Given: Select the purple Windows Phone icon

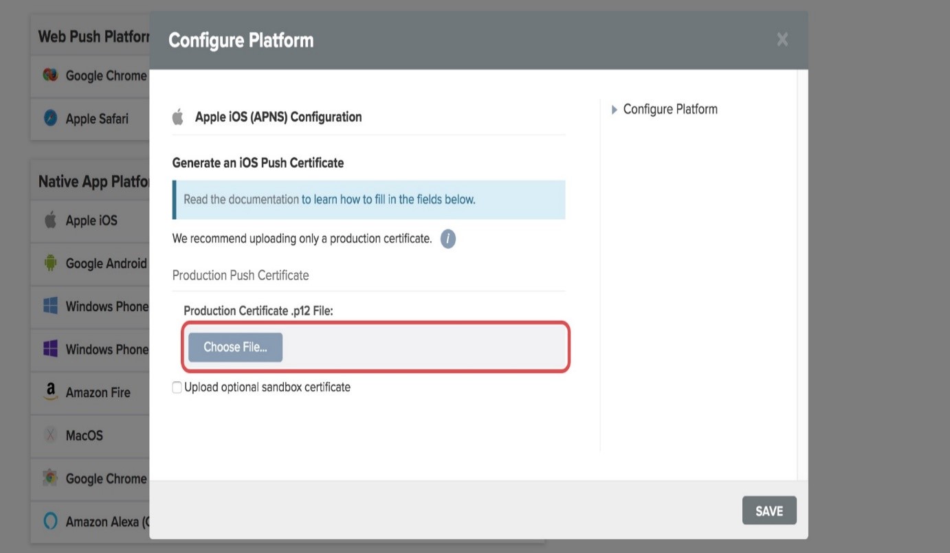Looking at the screenshot, I should coord(50,349).
